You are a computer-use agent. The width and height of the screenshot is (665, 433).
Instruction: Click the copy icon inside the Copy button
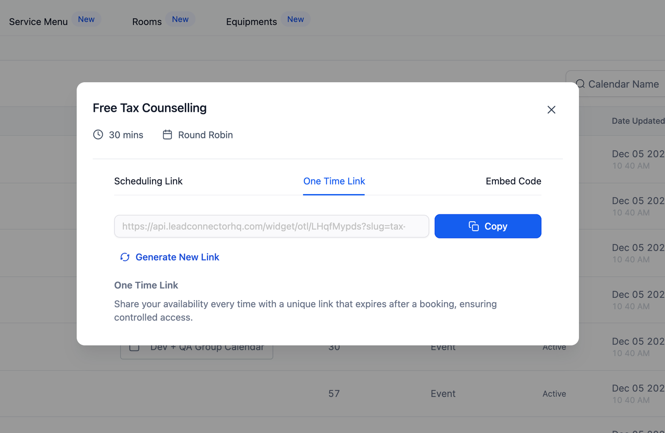[x=473, y=226]
